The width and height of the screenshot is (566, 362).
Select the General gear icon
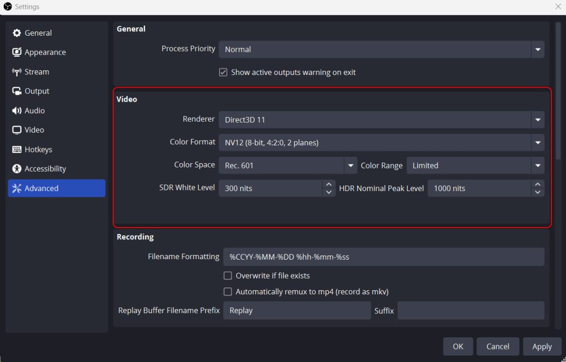pos(16,33)
